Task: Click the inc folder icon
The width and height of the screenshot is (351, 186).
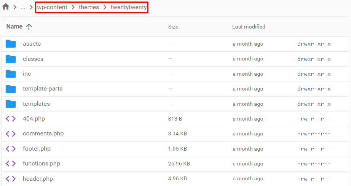Action: click(x=11, y=74)
